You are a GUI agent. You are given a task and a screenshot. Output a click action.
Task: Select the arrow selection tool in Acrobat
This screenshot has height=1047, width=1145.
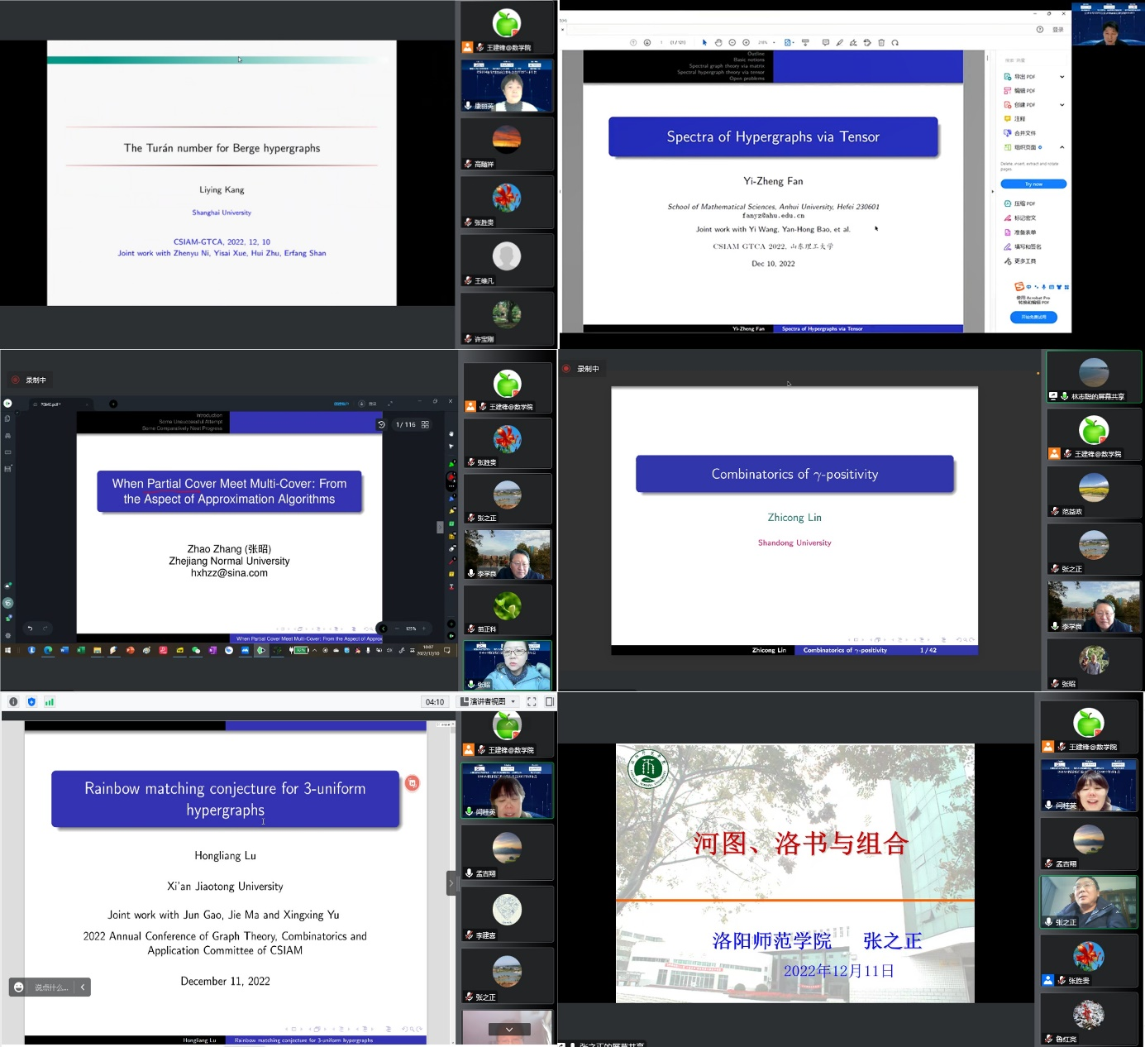704,42
